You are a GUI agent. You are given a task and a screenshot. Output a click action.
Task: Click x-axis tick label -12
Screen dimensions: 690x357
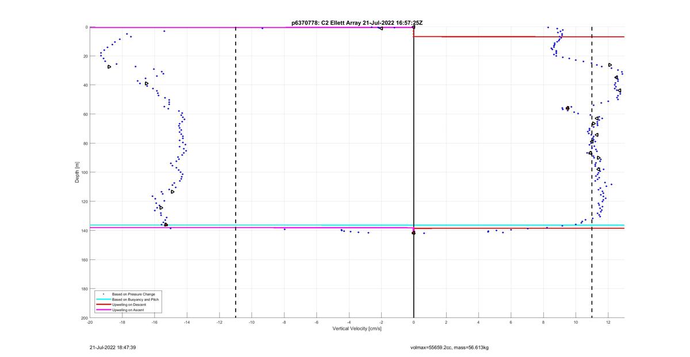coord(219,322)
